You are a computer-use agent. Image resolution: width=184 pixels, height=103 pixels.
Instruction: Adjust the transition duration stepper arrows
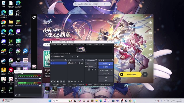point(96,67)
